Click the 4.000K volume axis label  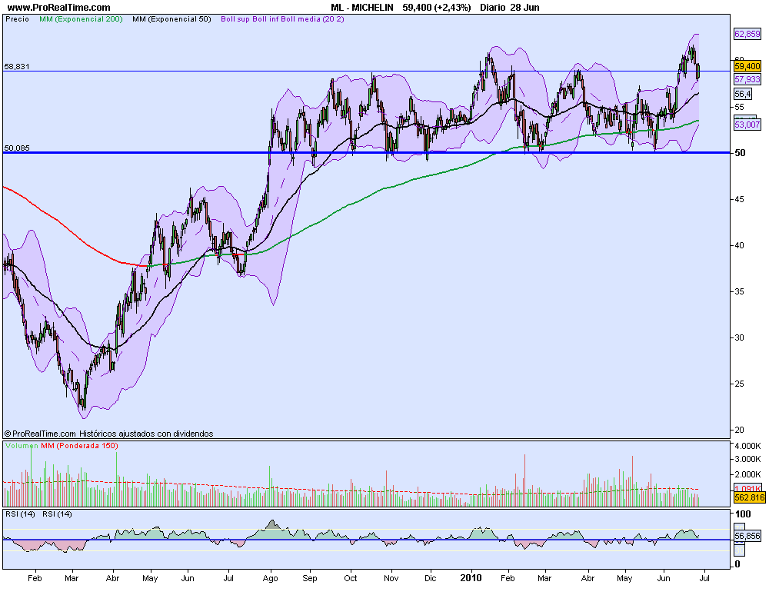(747, 446)
